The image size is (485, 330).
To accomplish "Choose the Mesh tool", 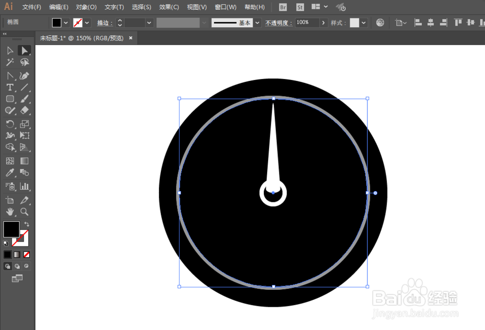I will coord(10,161).
